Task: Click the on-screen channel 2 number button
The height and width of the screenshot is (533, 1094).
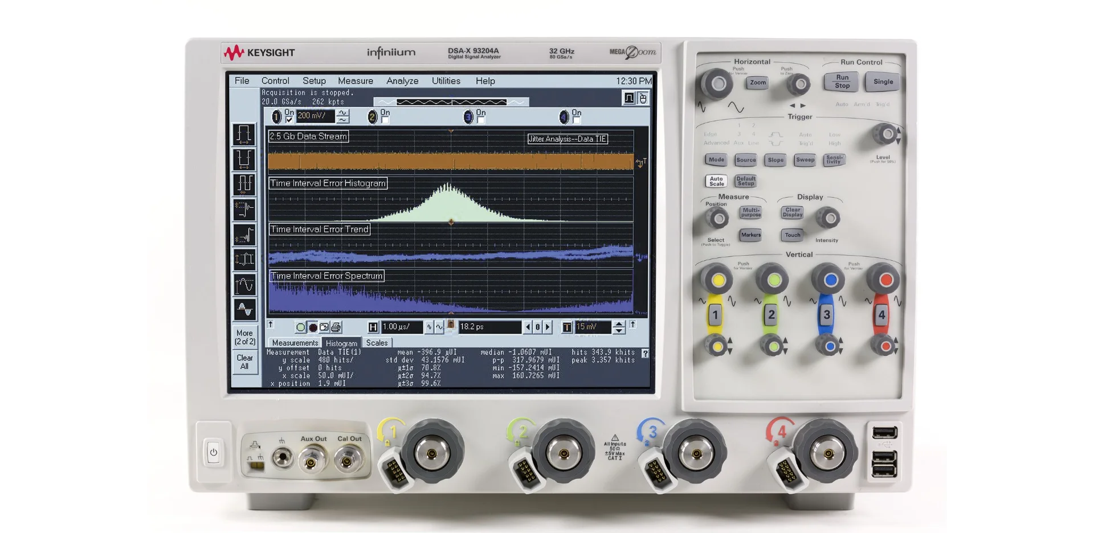Action: (372, 117)
